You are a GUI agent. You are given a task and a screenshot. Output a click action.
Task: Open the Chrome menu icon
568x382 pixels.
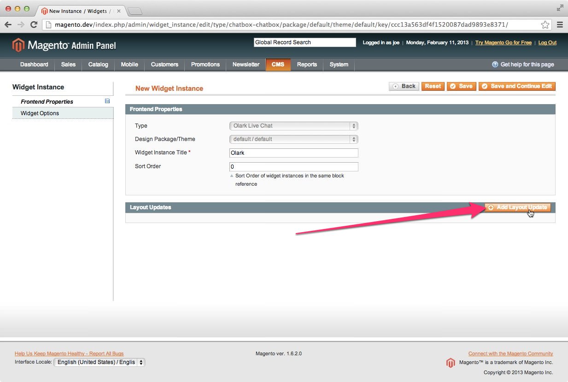(x=560, y=25)
